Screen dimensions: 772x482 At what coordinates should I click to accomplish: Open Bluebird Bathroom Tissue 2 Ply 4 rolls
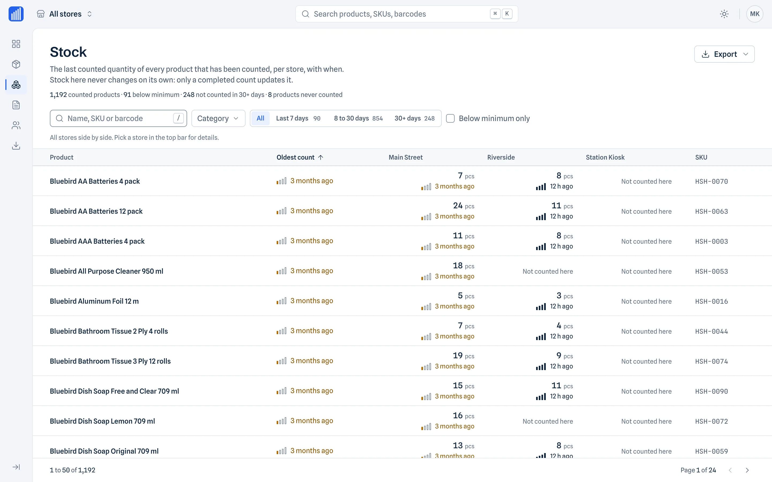[109, 331]
